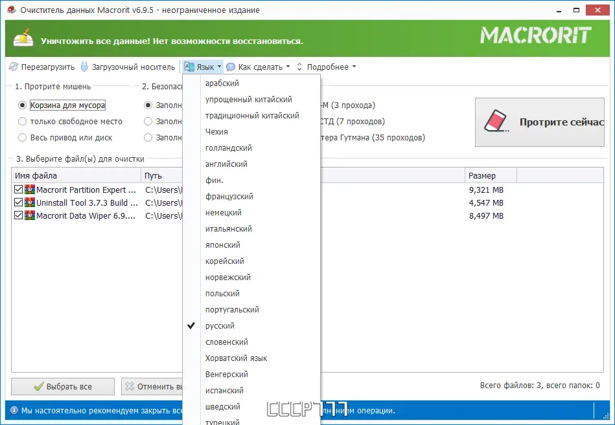
Task: Uncheck the Macrorit Partition Expert file checkbox
Action: [18, 190]
